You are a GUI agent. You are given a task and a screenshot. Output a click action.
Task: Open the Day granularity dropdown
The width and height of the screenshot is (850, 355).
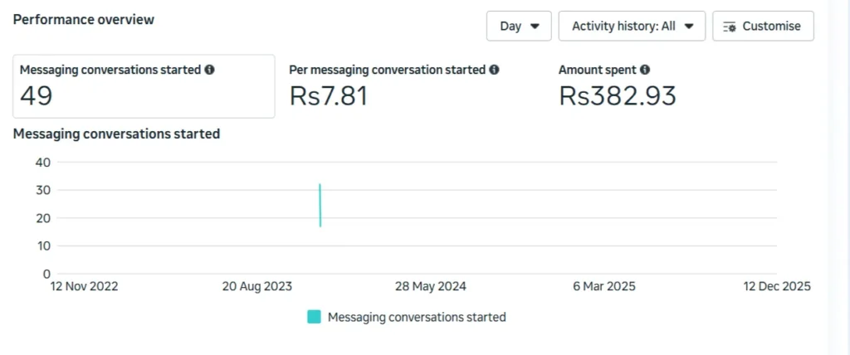(520, 26)
